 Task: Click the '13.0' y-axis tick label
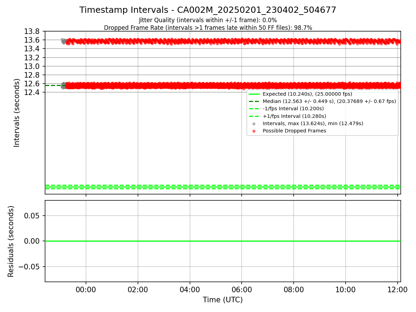32,66
